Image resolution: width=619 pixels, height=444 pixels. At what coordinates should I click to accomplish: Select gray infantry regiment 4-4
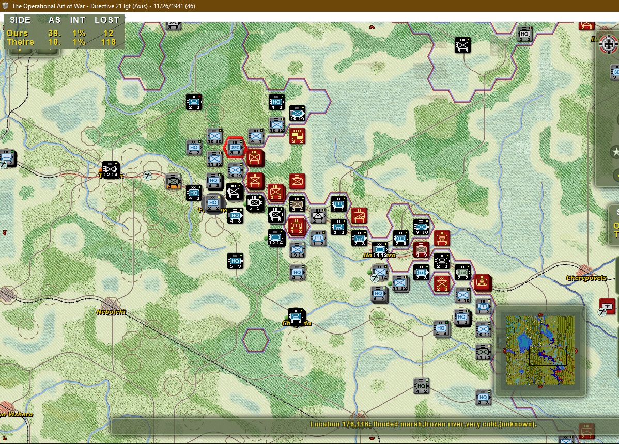coord(256,136)
